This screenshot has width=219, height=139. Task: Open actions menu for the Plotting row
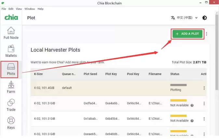[x=204, y=88]
